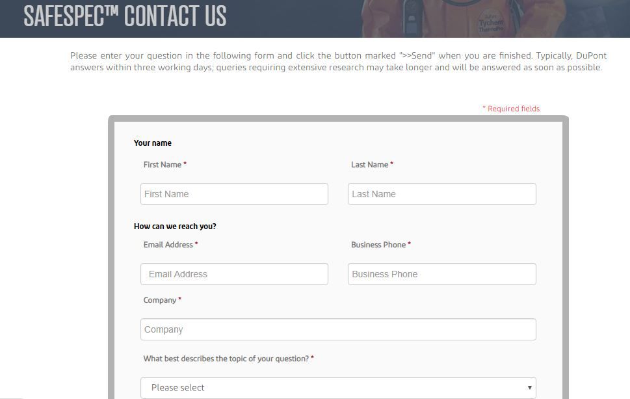The height and width of the screenshot is (399, 630).
Task: Click the topic dropdown's arrow
Action: (529, 388)
